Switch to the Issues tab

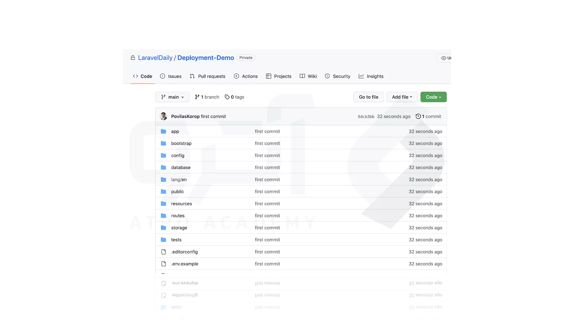click(x=171, y=76)
